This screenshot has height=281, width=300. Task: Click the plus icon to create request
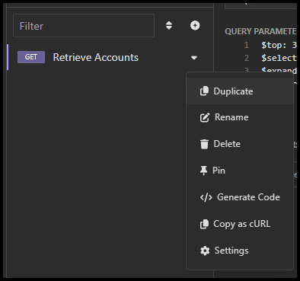point(195,25)
